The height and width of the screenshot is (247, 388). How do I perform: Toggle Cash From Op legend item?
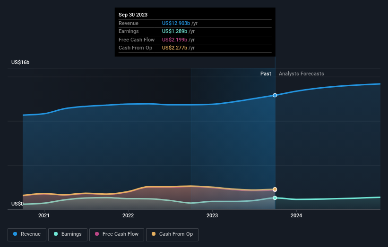coord(172,234)
